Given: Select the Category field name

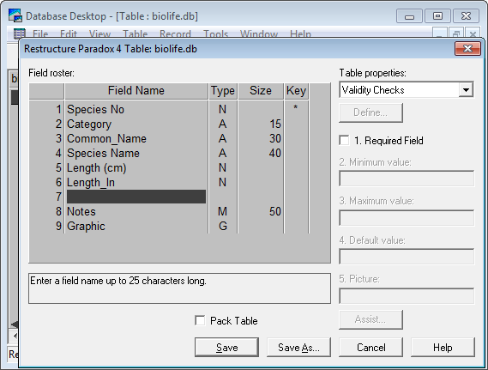Looking at the screenshot, I should tap(89, 124).
